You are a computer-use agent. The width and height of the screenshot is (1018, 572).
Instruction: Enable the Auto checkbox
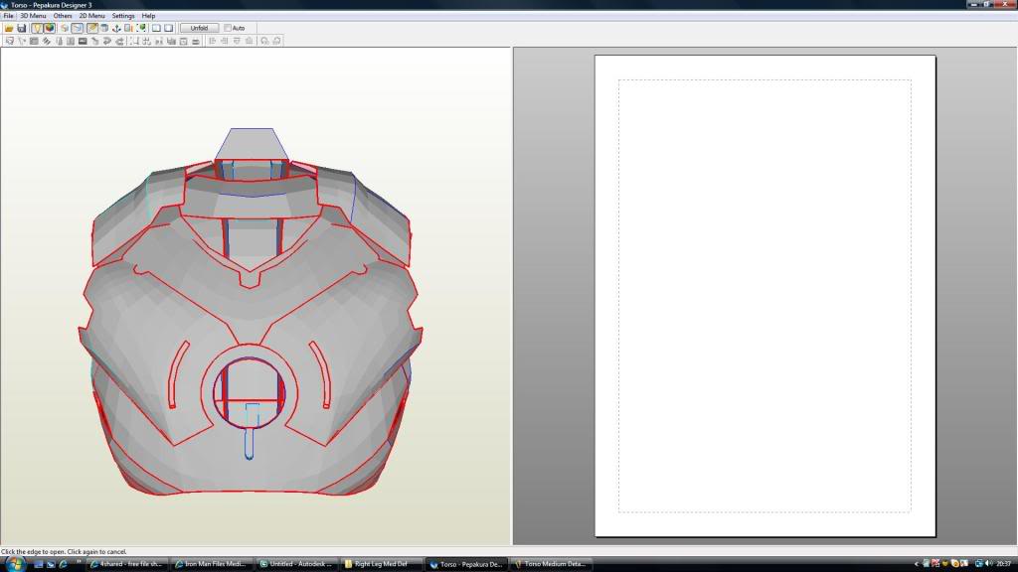[228, 28]
